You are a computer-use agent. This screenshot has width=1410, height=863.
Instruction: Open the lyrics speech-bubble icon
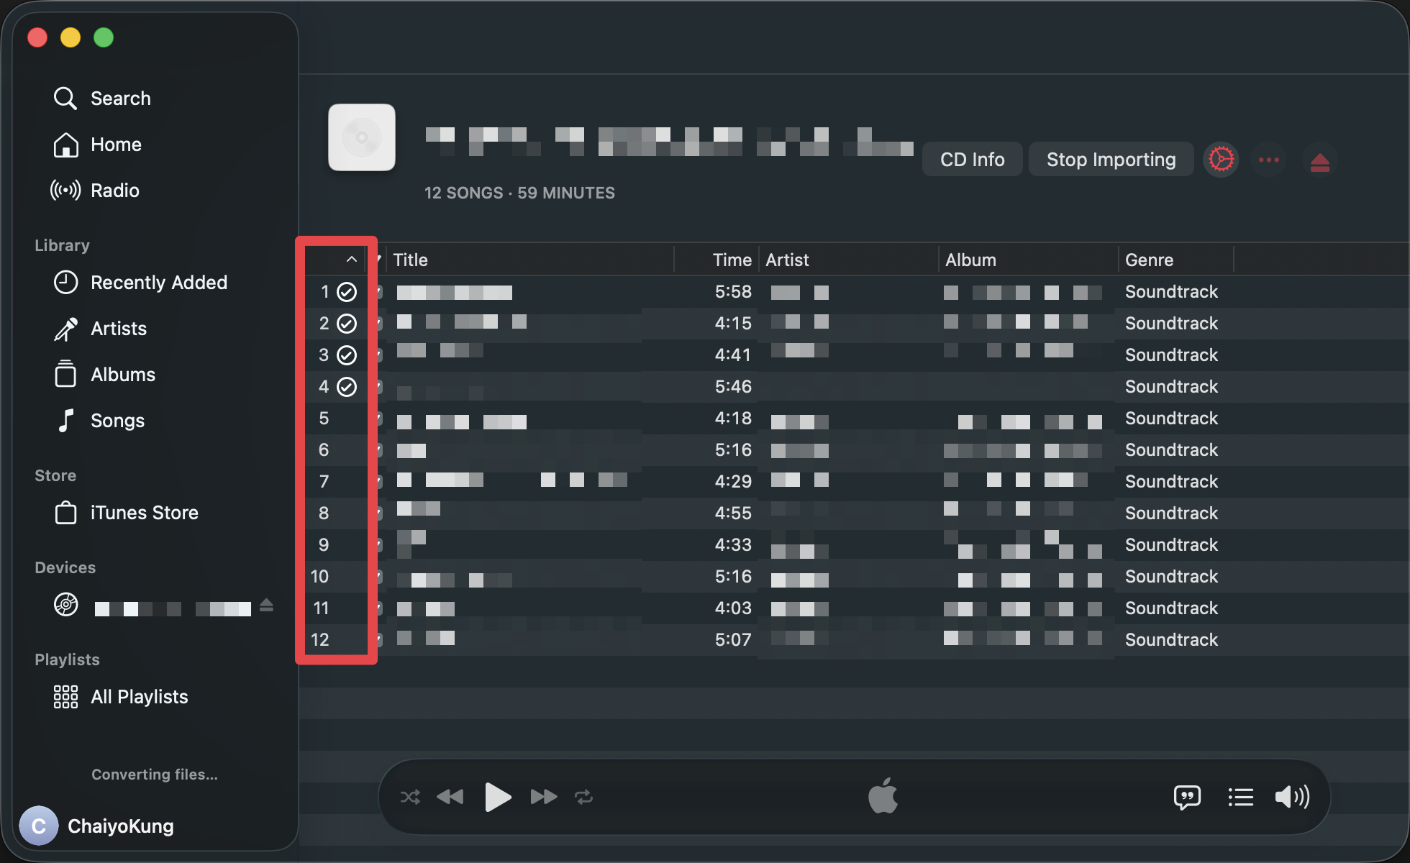coord(1187,797)
